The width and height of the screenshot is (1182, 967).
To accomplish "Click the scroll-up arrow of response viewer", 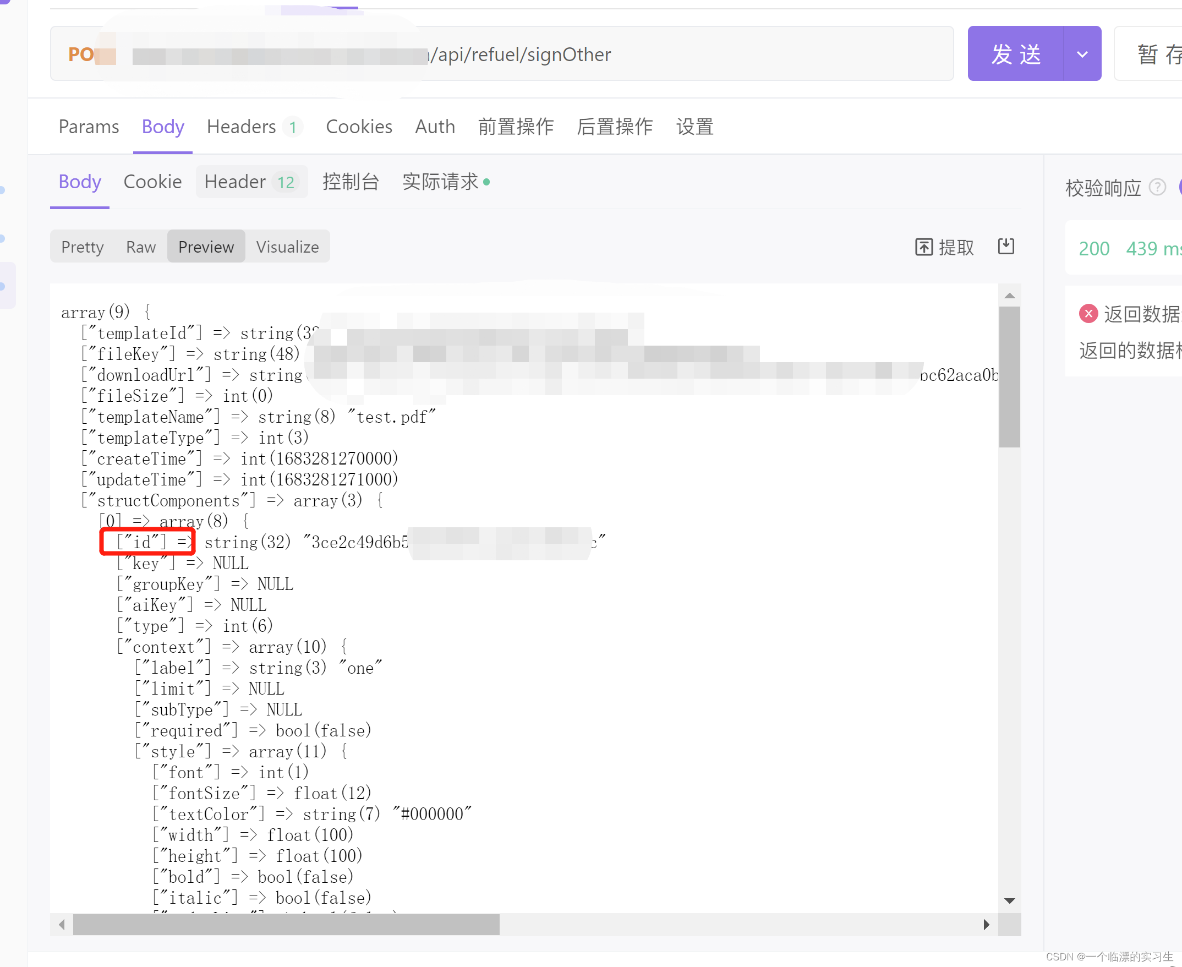I will [x=1009, y=294].
